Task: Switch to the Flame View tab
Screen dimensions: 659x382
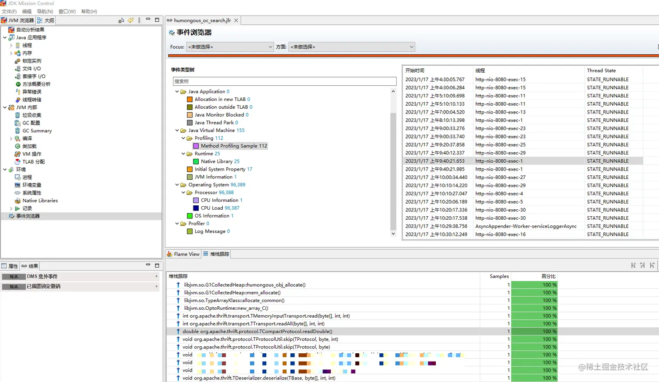Action: coord(183,254)
